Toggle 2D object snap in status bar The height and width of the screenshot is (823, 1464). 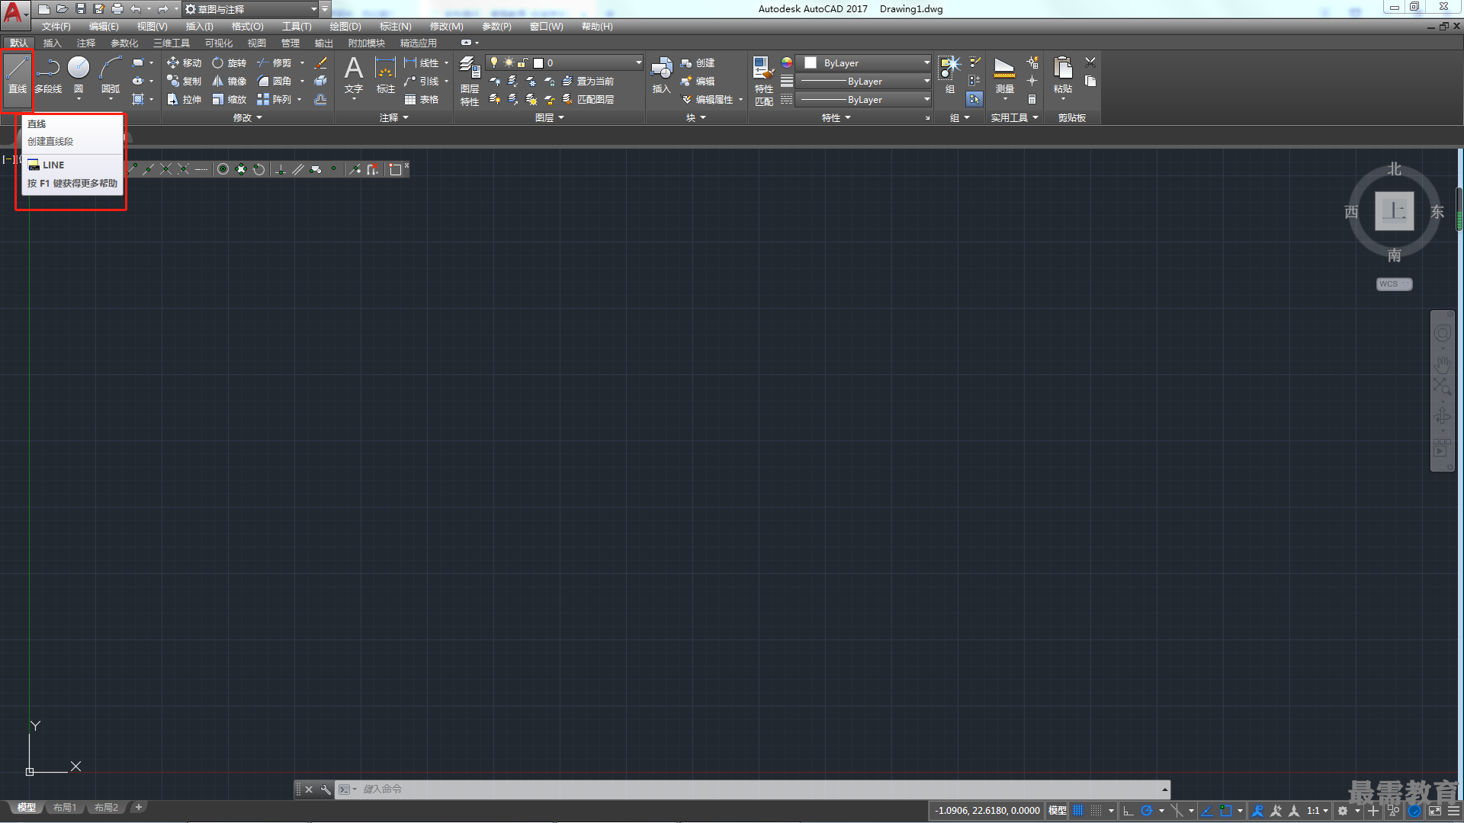coord(1226,811)
